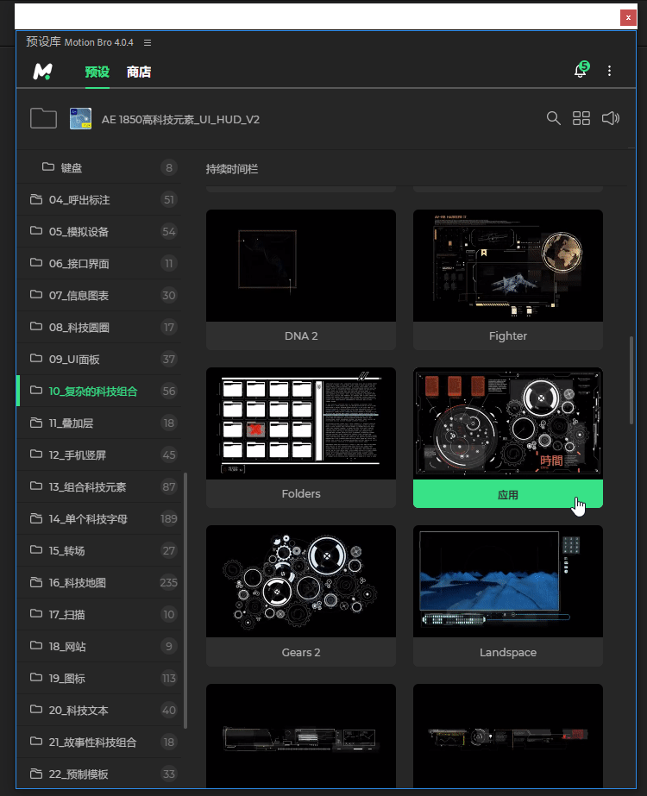Viewport: 647px width, 796px height.
Task: Open the 06_接口界面 category
Action: 99,264
